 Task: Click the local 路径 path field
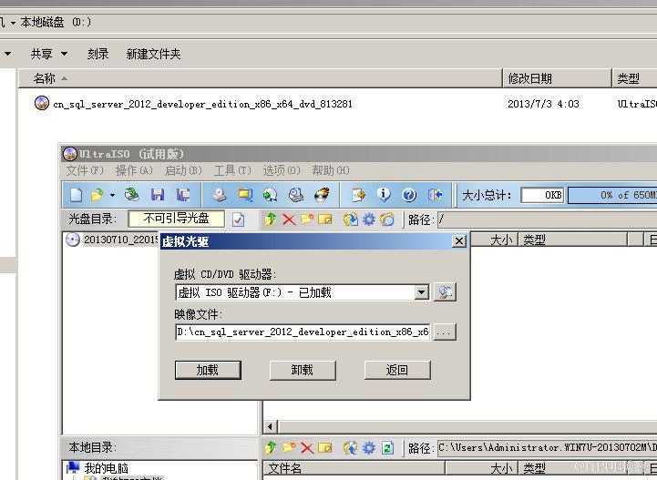pos(547,448)
